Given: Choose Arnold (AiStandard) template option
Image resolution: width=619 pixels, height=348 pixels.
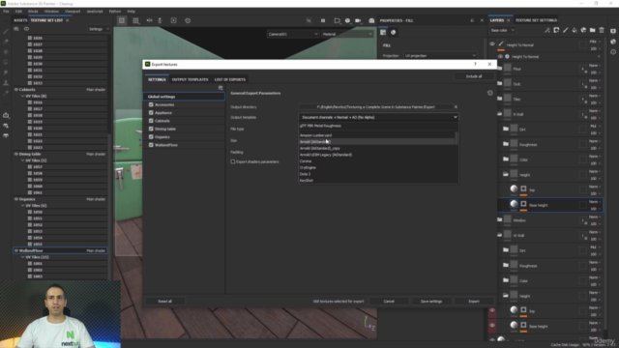Looking at the screenshot, I should (x=377, y=142).
